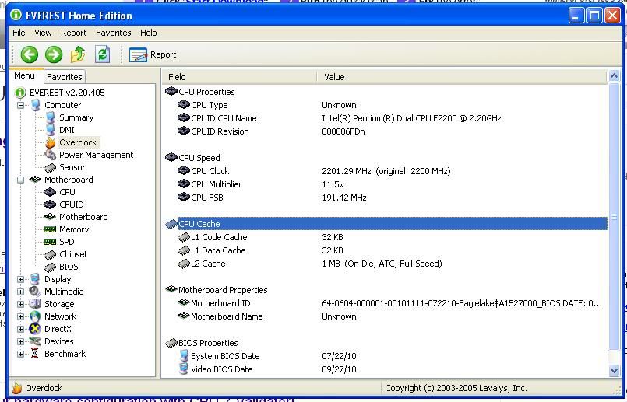The width and height of the screenshot is (627, 402).
Task: Select the CPU Clock row
Action: tap(386, 171)
